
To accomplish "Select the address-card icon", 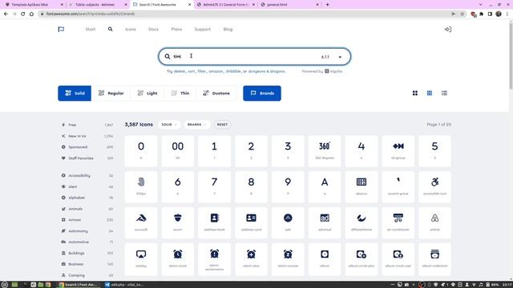I will pyautogui.click(x=251, y=222).
